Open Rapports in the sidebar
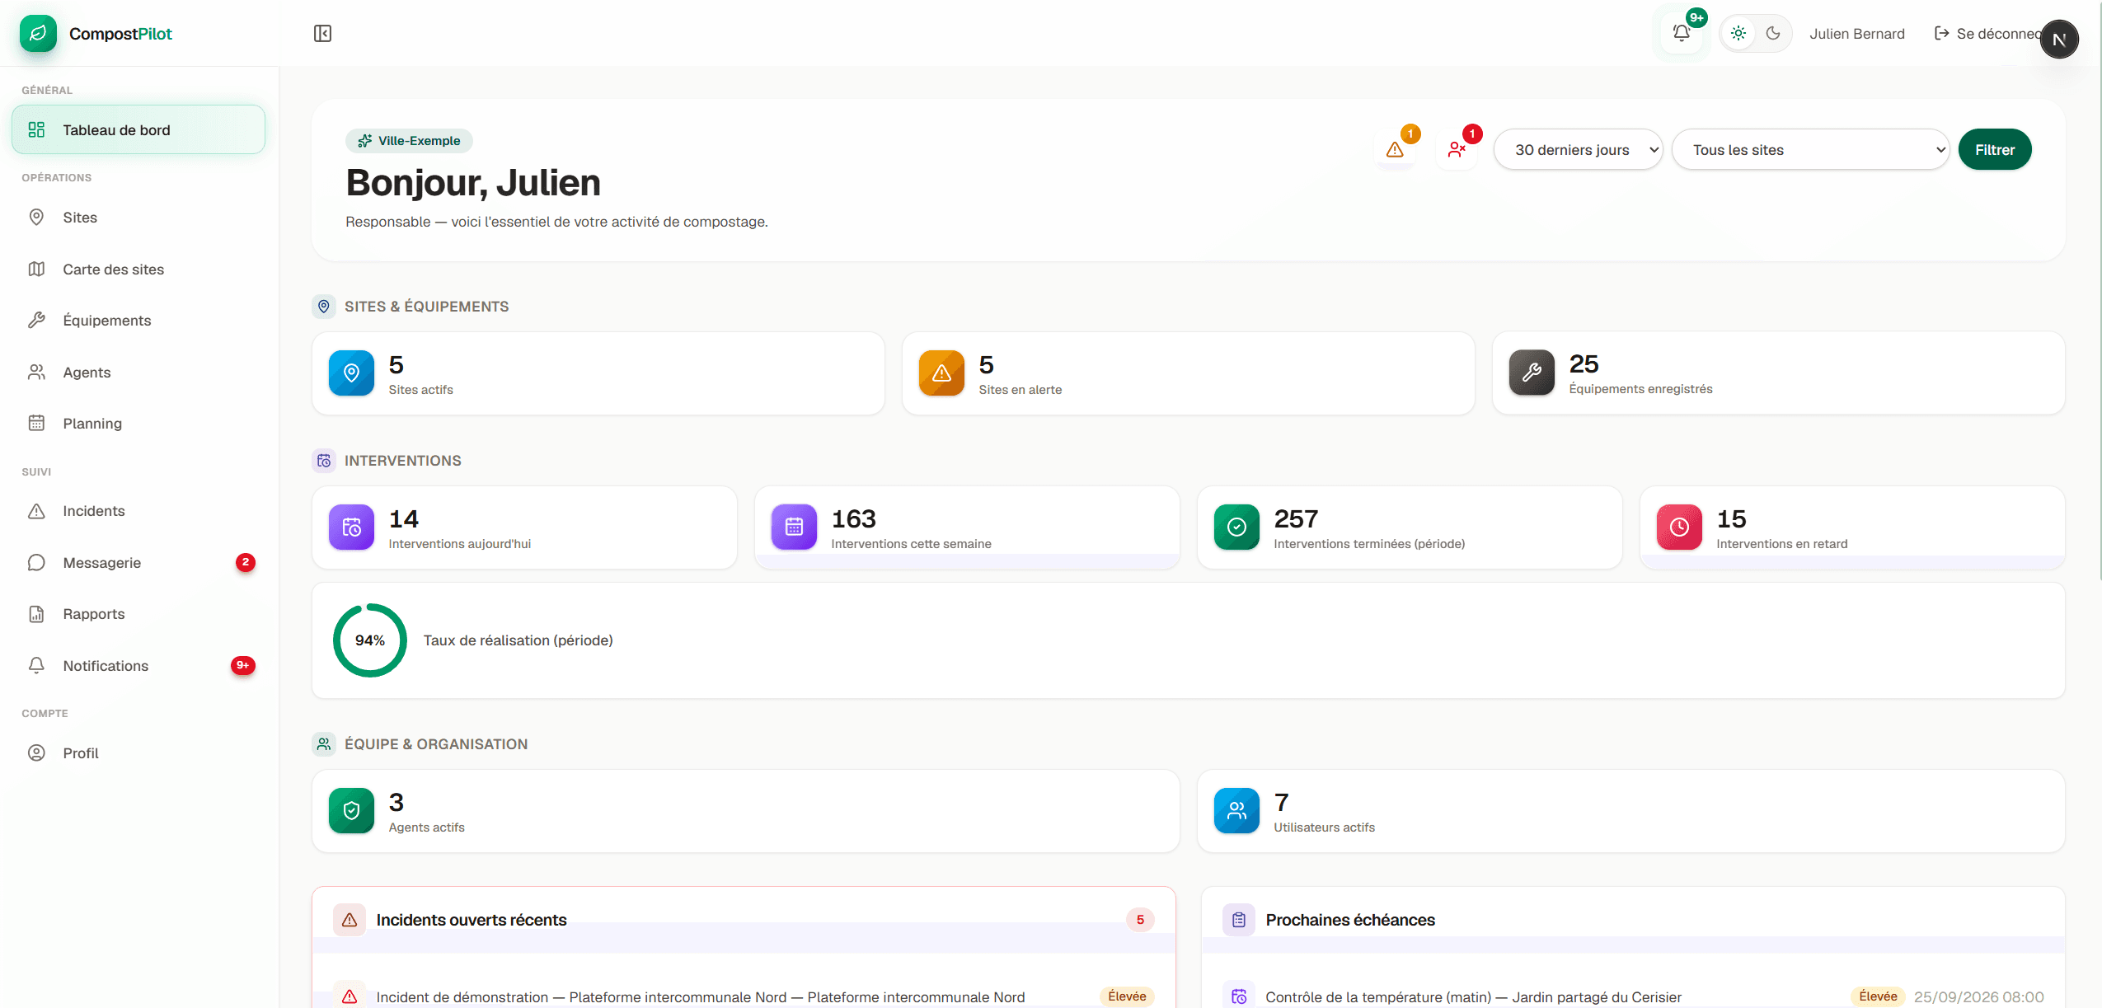This screenshot has width=2102, height=1008. tap(138, 614)
